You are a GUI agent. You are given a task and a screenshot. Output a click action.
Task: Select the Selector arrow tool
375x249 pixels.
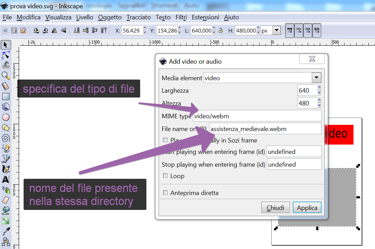[x=6, y=45]
